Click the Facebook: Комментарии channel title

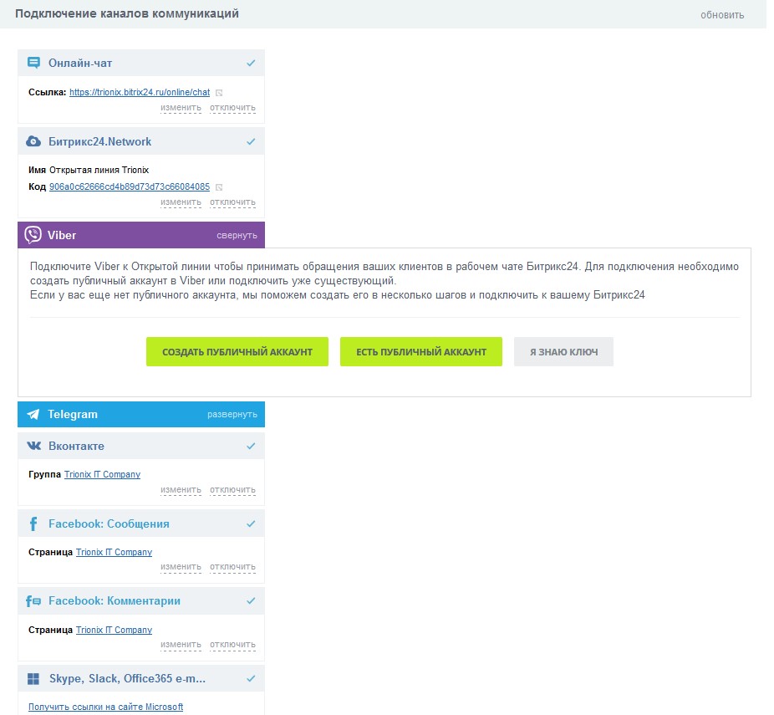pyautogui.click(x=114, y=601)
